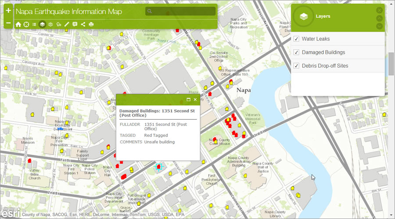Click yellow marker near First Presbyterian Church
Image resolution: width=395 pixels, height=219 pixels.
(x=204, y=162)
